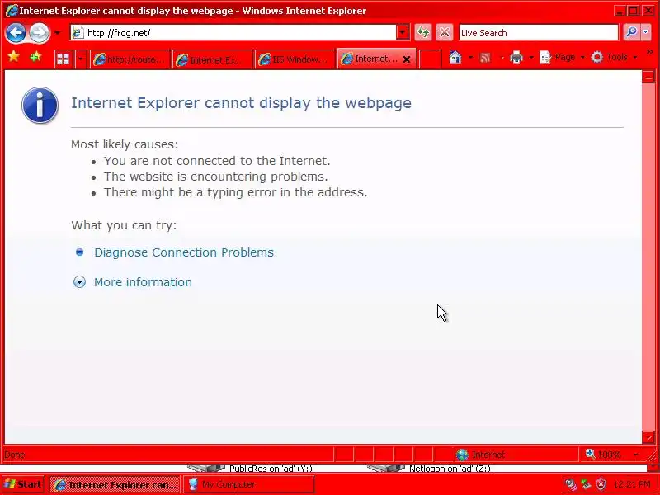Click the 'Done' status bar text
Viewport: 660px width, 495px height.
tap(15, 455)
